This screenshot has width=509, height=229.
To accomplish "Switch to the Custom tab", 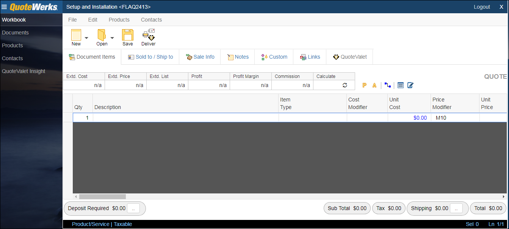I will tap(274, 57).
